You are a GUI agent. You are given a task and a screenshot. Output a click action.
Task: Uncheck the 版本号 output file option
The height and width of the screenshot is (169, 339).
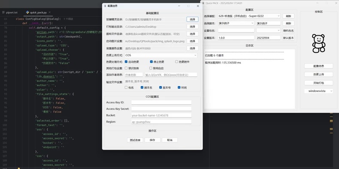pyautogui.click(x=160, y=88)
